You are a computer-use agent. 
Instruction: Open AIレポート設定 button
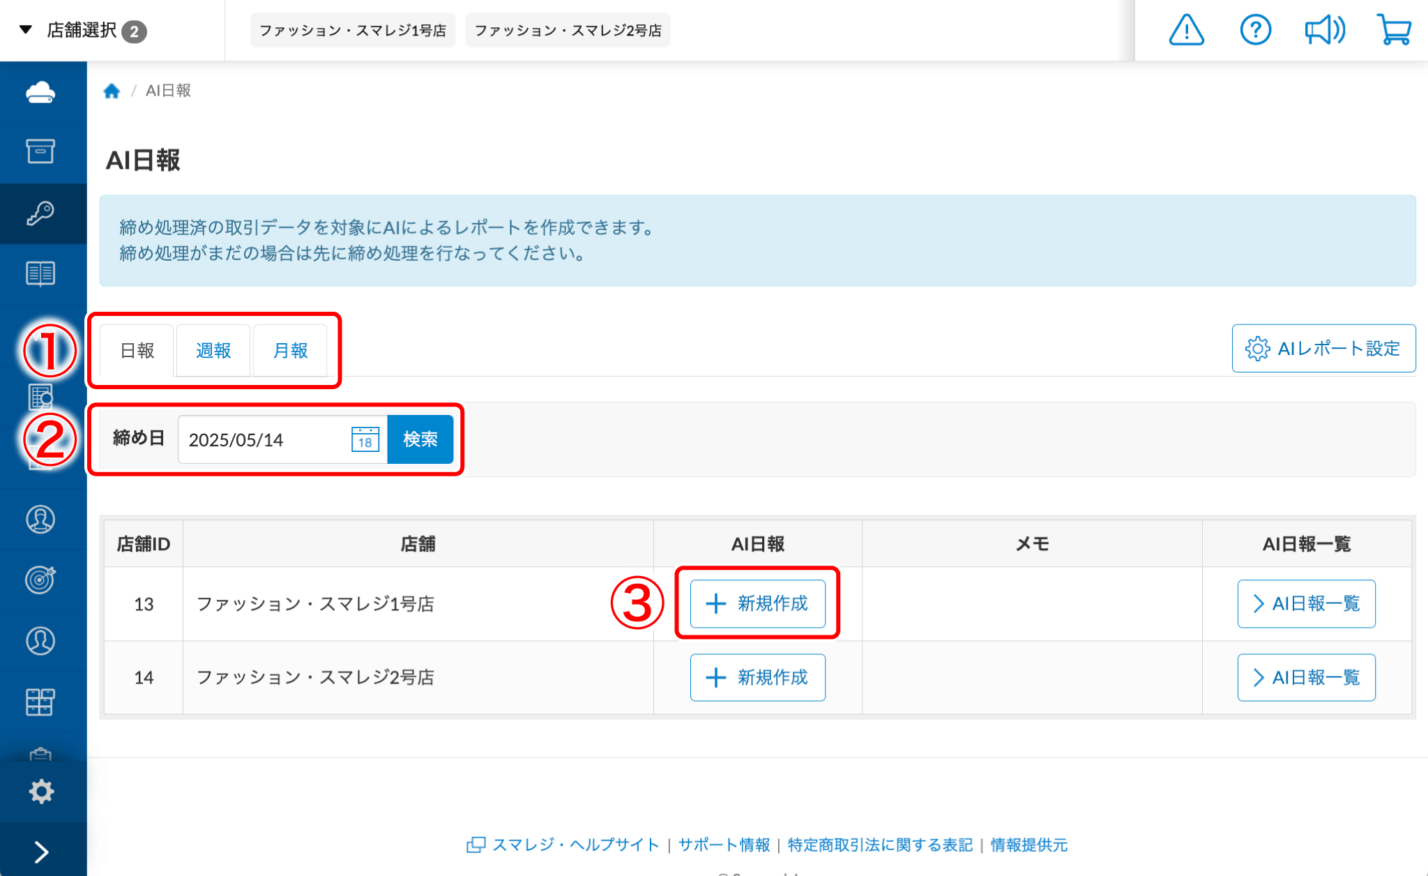pyautogui.click(x=1323, y=349)
